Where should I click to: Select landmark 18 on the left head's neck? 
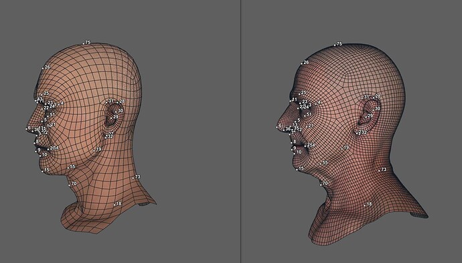[x=114, y=204]
